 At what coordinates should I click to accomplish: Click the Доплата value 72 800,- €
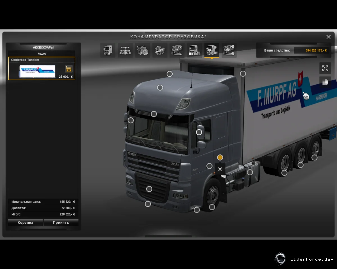(68, 208)
